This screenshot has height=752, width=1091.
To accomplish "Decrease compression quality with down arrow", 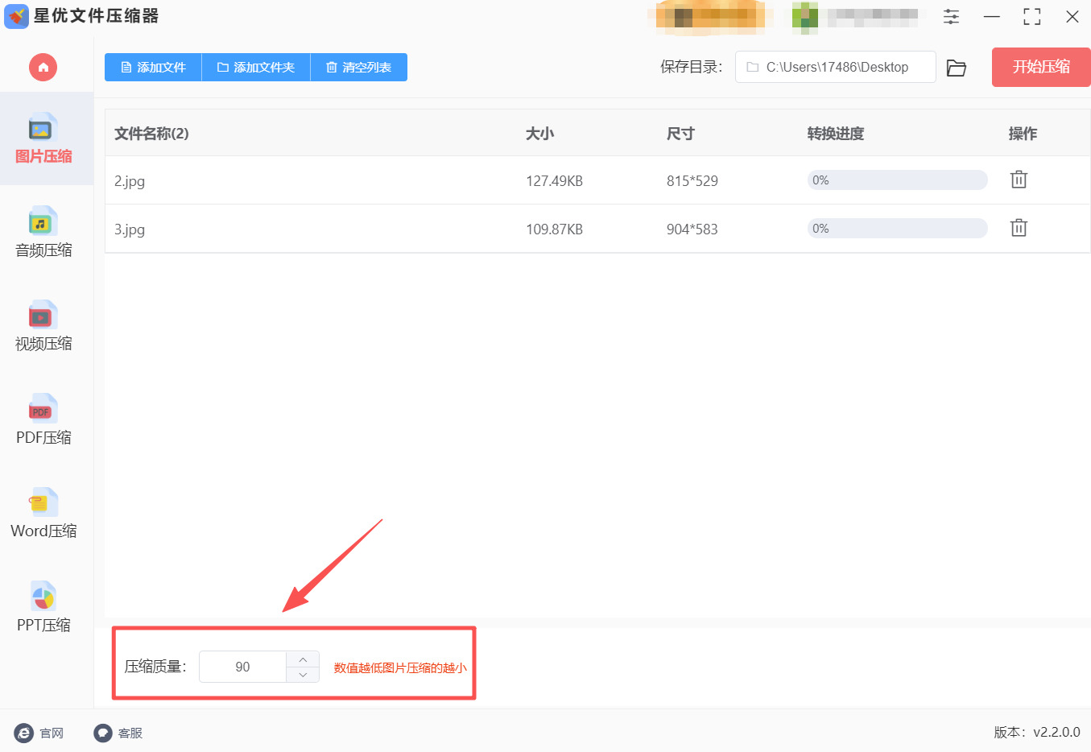I will click(303, 675).
